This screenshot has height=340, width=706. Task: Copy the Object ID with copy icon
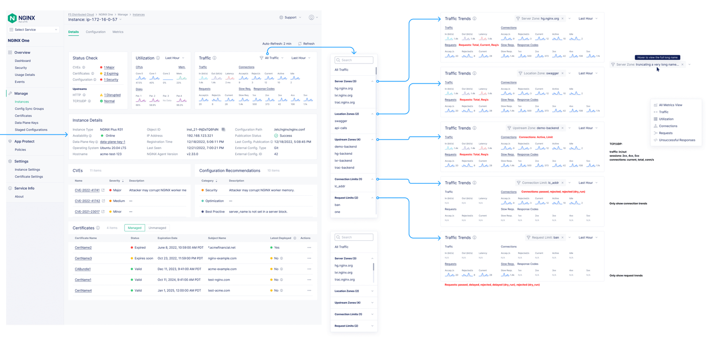(223, 130)
